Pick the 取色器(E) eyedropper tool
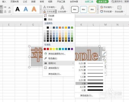Viewport: 129px width, 102px height. 59,59
